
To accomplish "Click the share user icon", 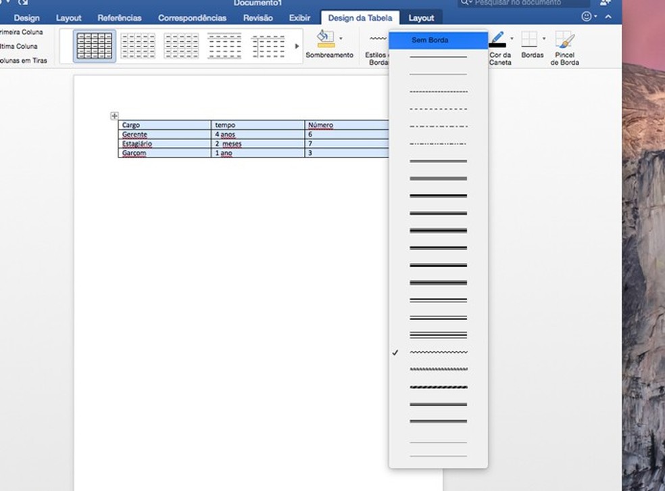I will pos(606,3).
